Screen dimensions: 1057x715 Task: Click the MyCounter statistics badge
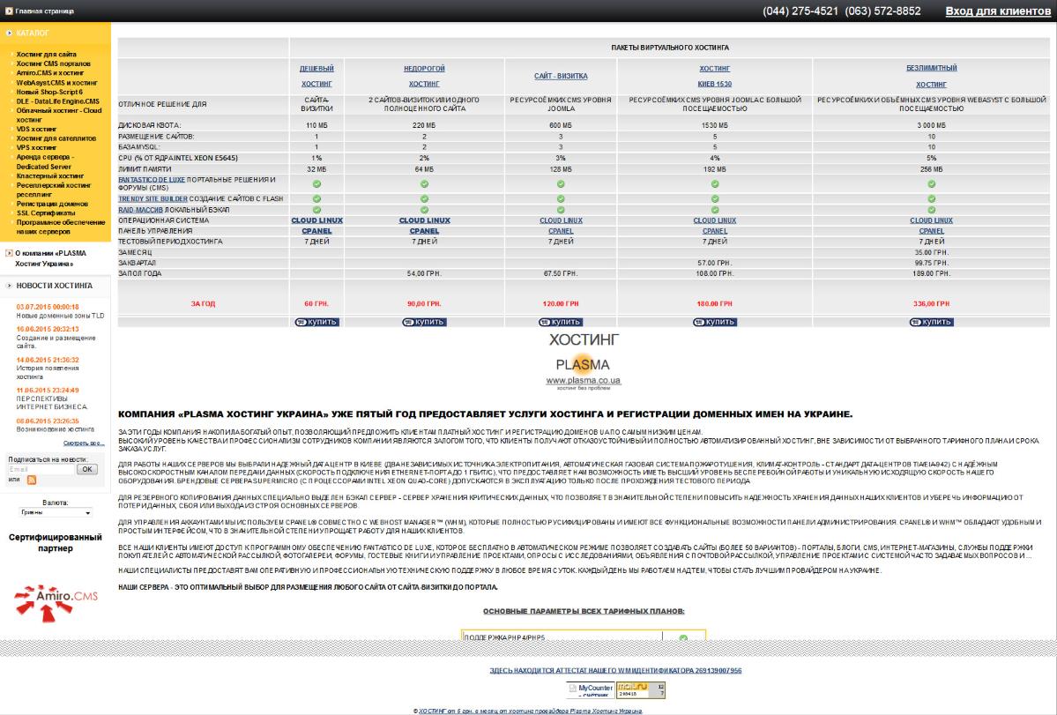(x=590, y=689)
